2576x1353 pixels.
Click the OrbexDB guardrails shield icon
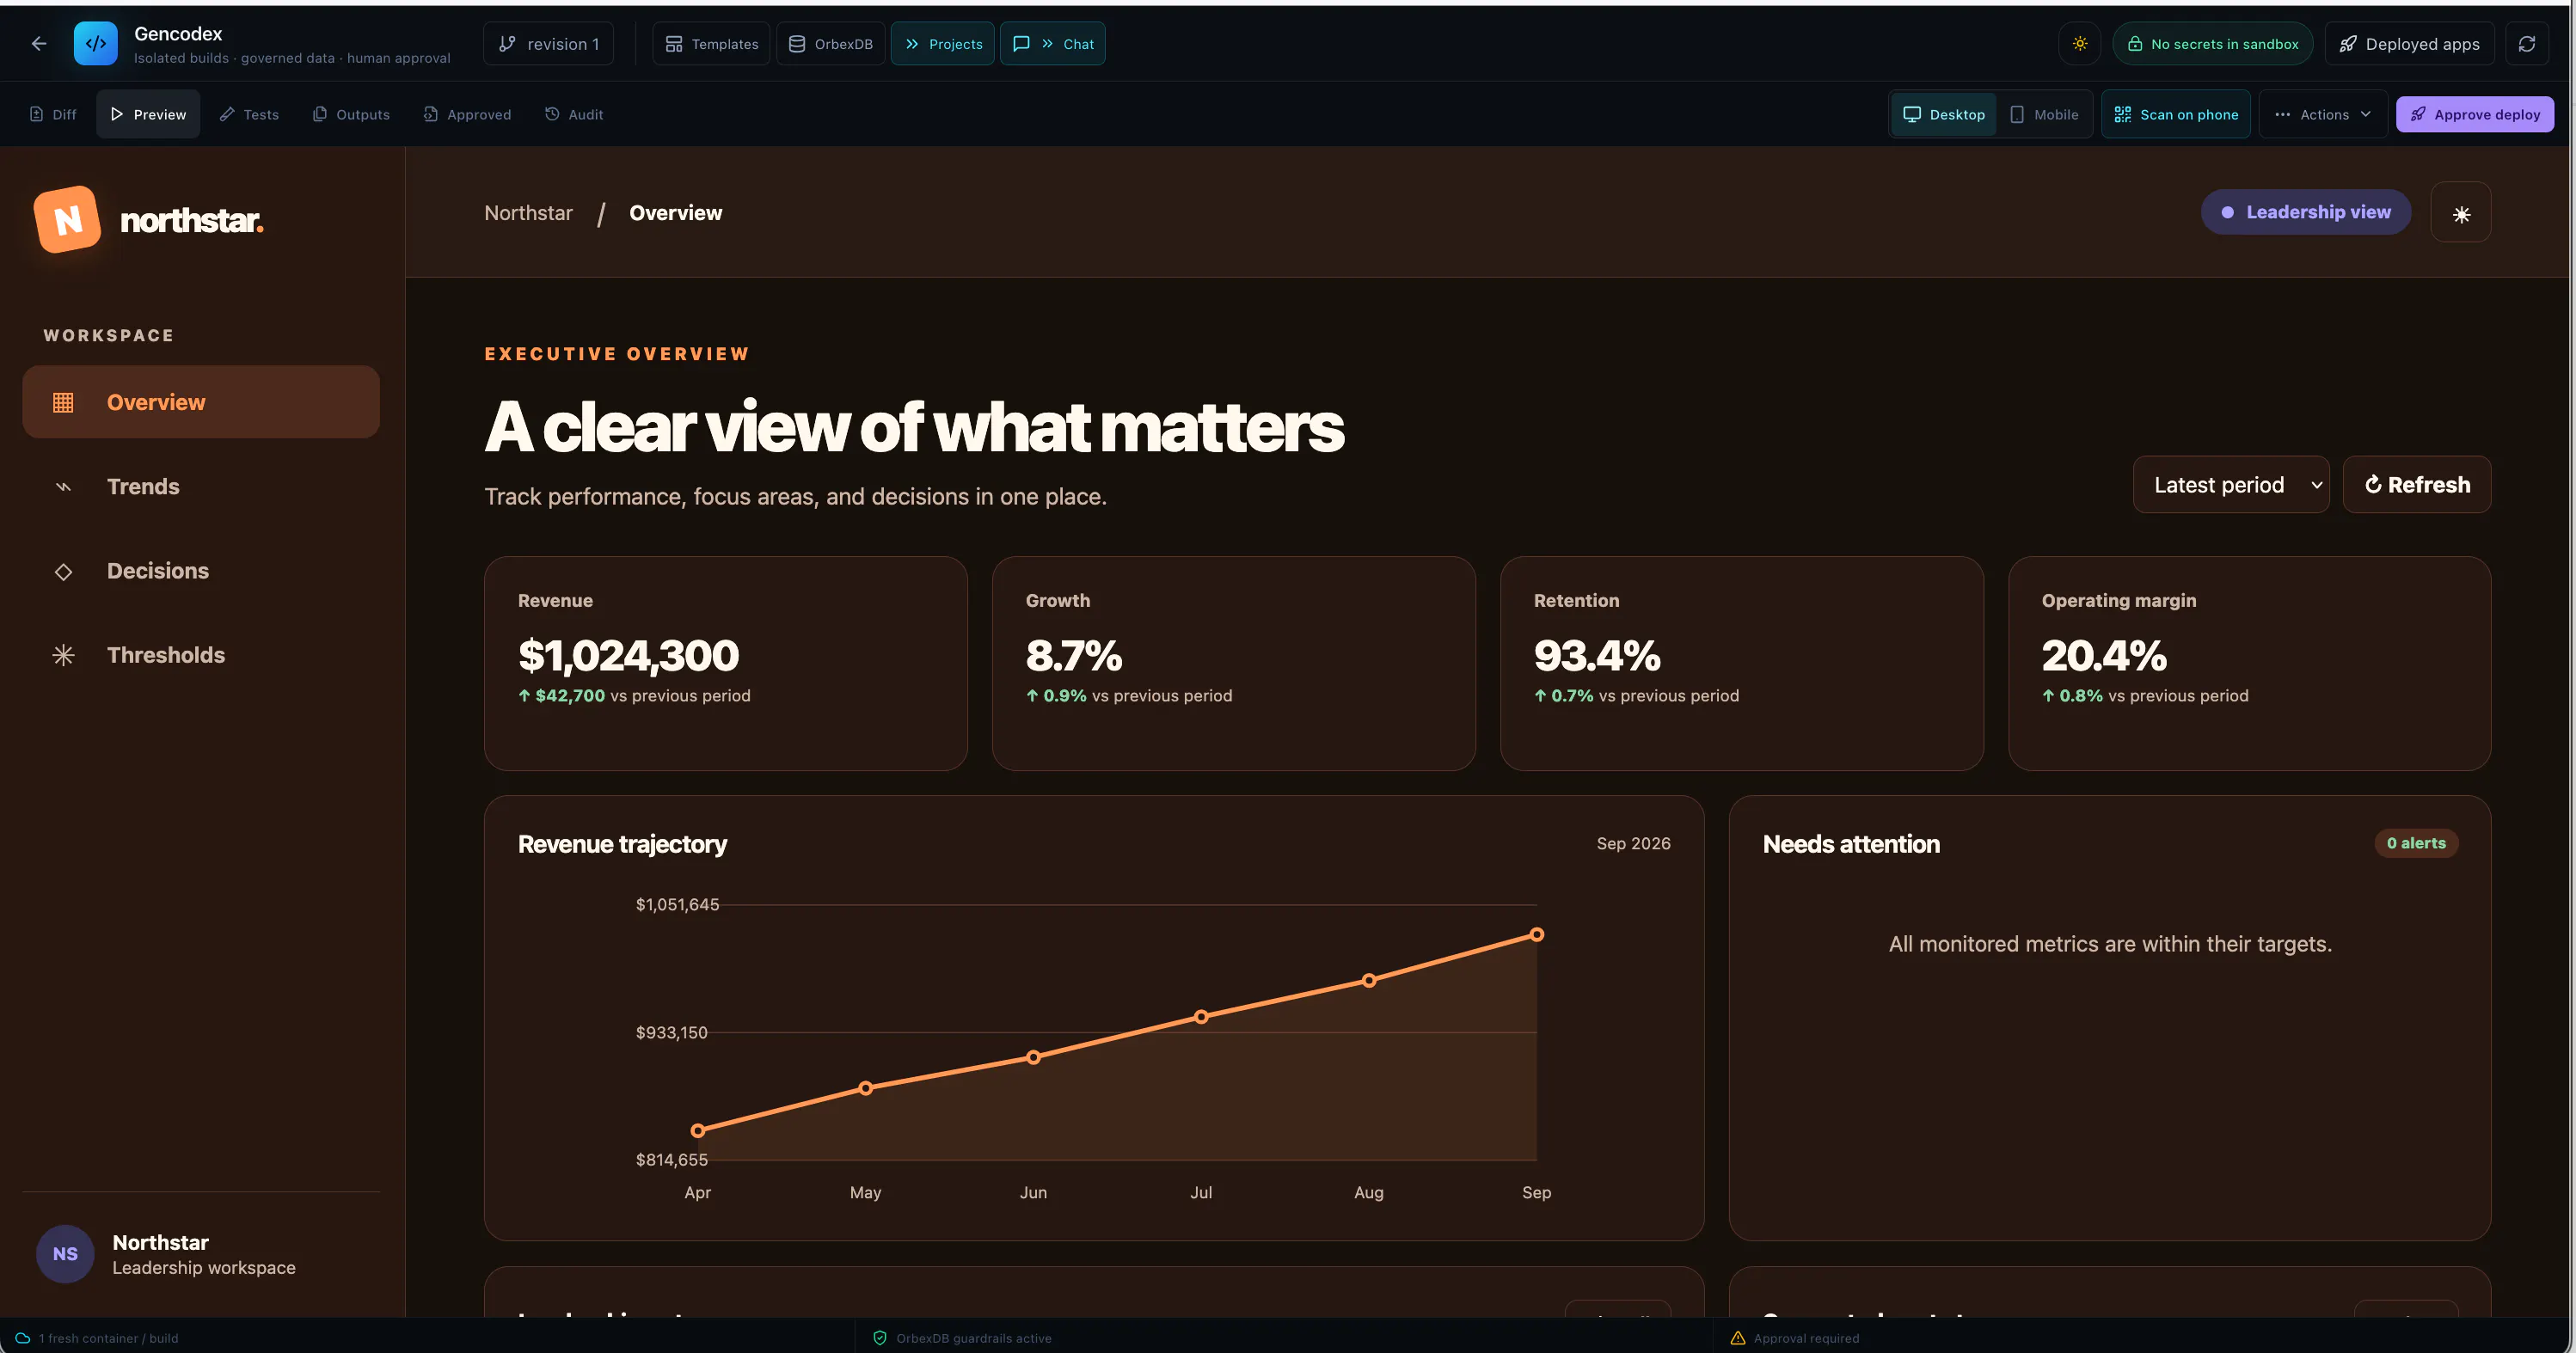[x=880, y=1338]
